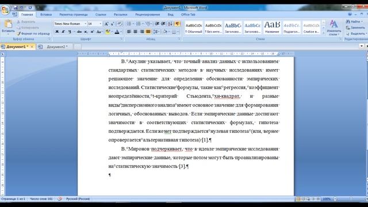Apply the Обычный style
368x207 pixels.
pyautogui.click(x=194, y=28)
